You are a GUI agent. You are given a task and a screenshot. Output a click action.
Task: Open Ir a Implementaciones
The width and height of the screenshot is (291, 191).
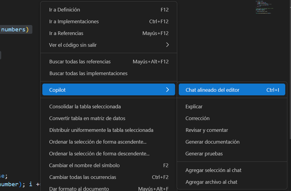tap(74, 21)
